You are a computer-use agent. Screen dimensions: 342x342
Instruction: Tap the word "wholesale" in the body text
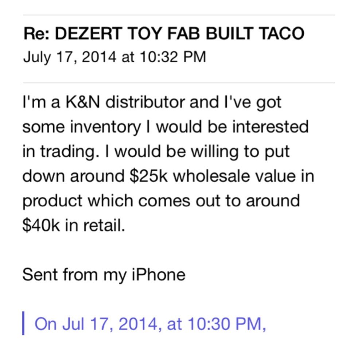tap(211, 176)
